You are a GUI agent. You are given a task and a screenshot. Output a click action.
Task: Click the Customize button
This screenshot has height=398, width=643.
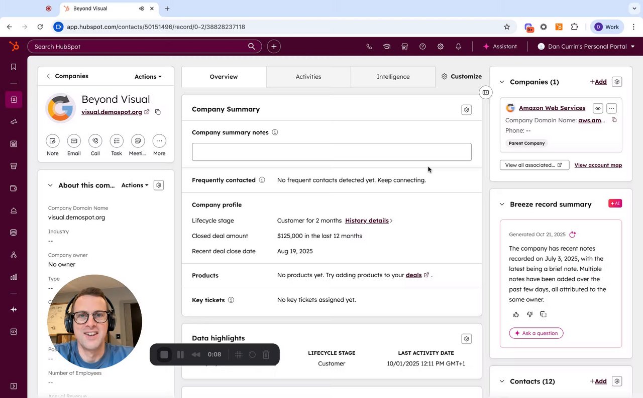click(x=462, y=77)
